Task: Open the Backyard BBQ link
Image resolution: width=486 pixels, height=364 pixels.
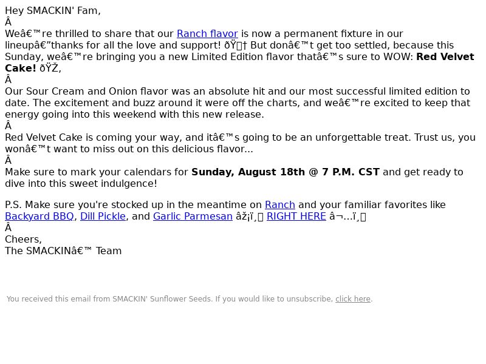Action: (39, 217)
